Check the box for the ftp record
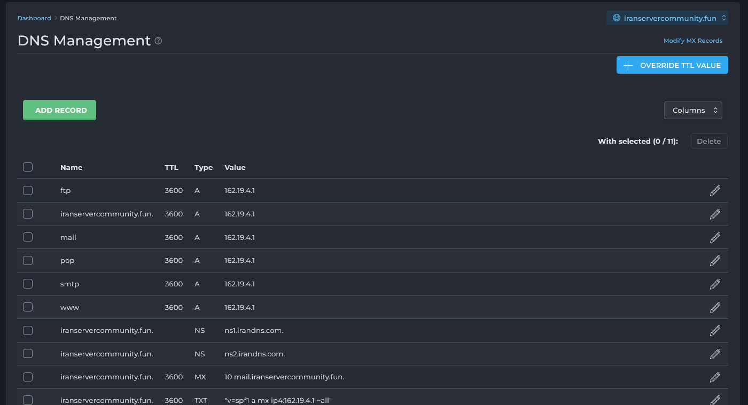 [x=28, y=191]
